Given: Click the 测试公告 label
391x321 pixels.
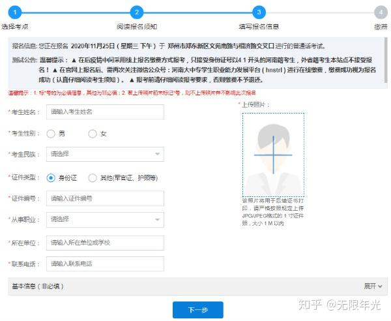Looking at the screenshot, I should [x=25, y=60].
